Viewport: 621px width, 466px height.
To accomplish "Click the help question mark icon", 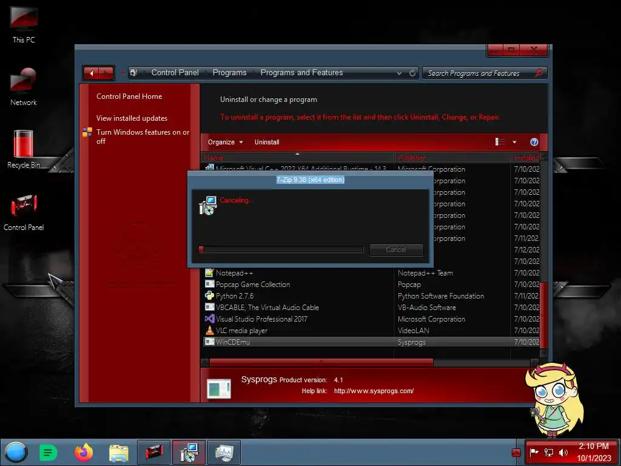I will (534, 142).
